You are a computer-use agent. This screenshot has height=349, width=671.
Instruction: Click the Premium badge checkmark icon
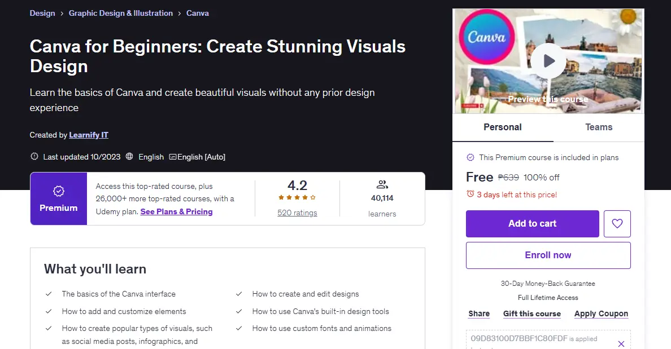pyautogui.click(x=59, y=191)
